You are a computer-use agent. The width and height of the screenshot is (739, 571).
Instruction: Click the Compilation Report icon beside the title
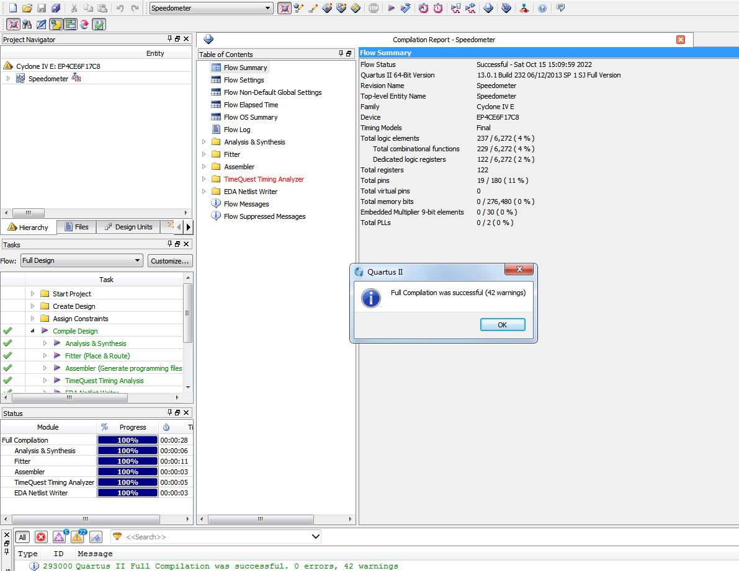pos(208,39)
